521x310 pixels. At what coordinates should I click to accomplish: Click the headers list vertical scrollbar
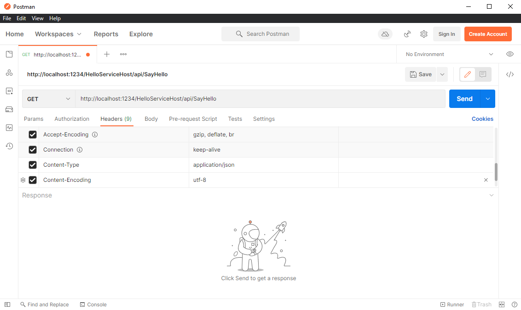[x=496, y=171]
